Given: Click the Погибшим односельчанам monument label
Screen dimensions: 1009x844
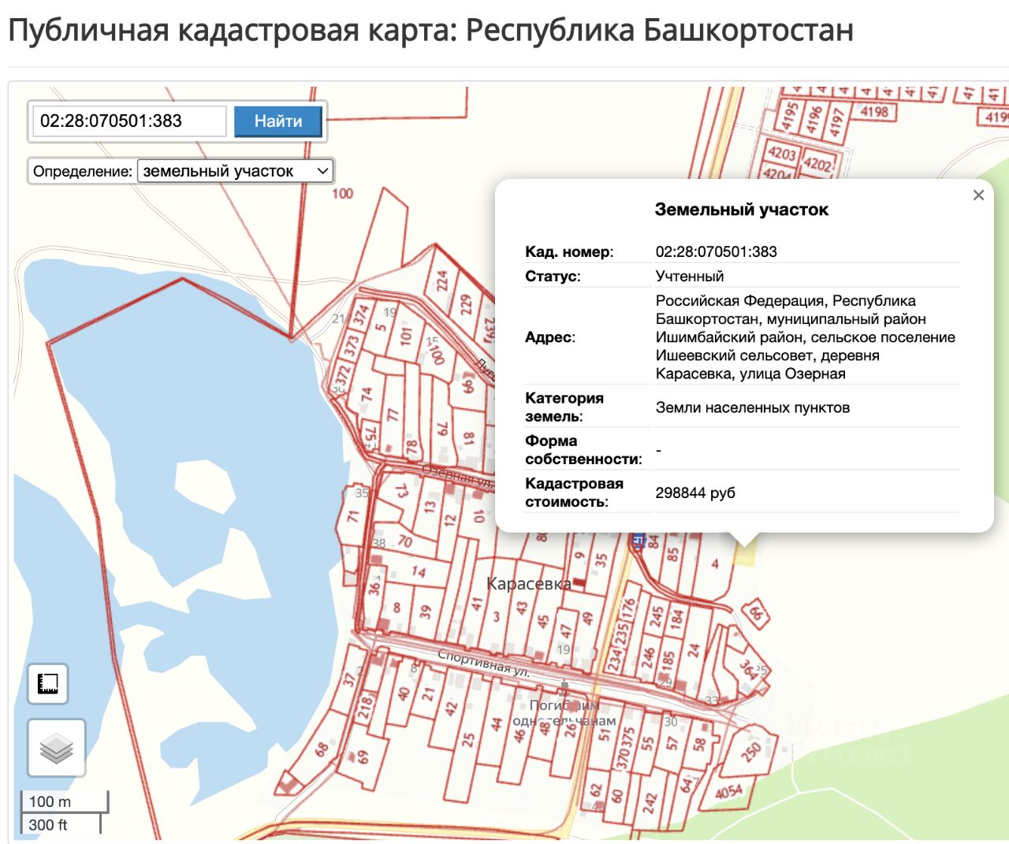Looking at the screenshot, I should [x=564, y=712].
